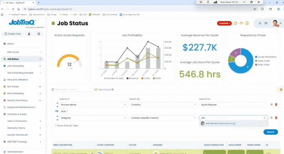Toggle Profit series in chart legend
Viewport: 284px width, 154px height.
click(x=155, y=78)
